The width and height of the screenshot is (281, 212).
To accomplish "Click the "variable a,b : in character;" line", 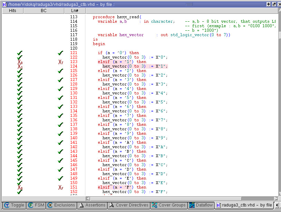I will pos(136,21).
